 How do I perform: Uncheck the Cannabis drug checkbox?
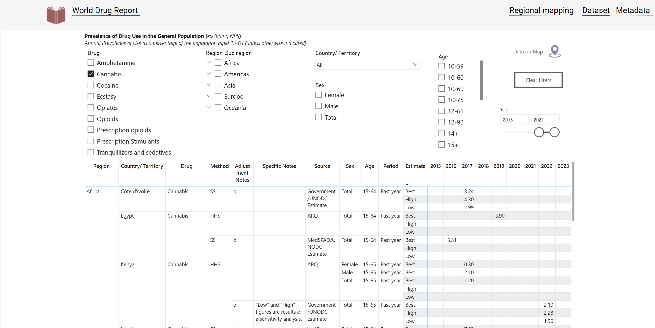pos(91,74)
